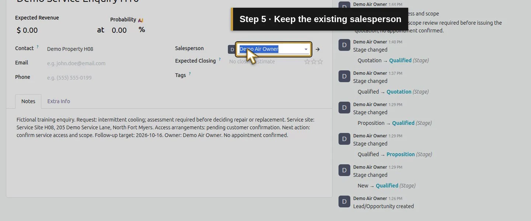Click the 1:37 PM timestamp
The height and width of the screenshot is (221, 531).
(395, 74)
